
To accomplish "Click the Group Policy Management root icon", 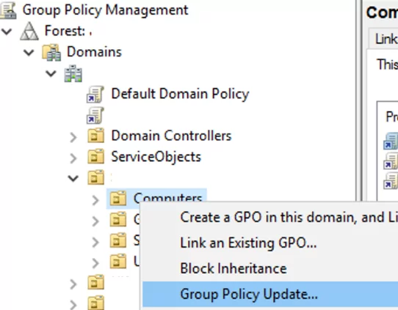I will pyautogui.click(x=8, y=10).
